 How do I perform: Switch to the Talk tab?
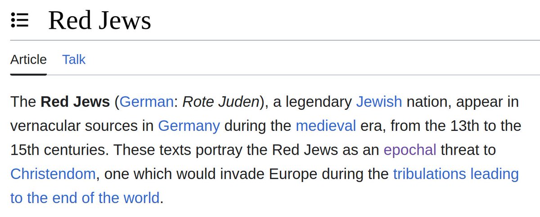(74, 60)
